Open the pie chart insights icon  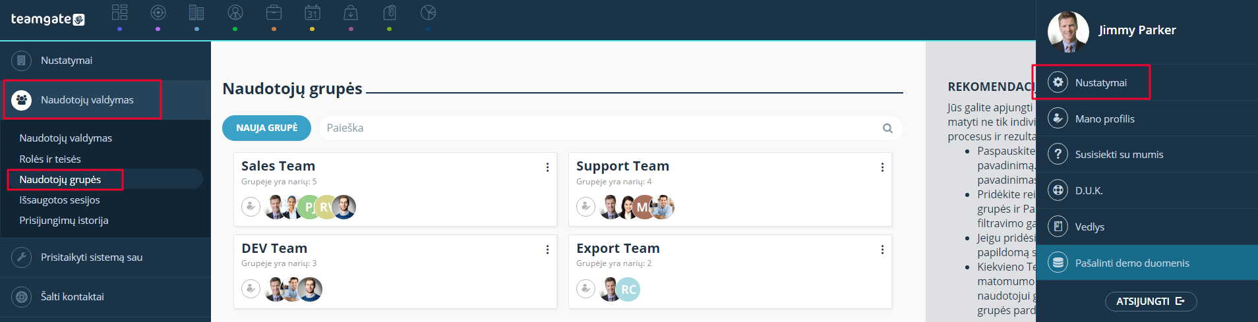pyautogui.click(x=428, y=13)
